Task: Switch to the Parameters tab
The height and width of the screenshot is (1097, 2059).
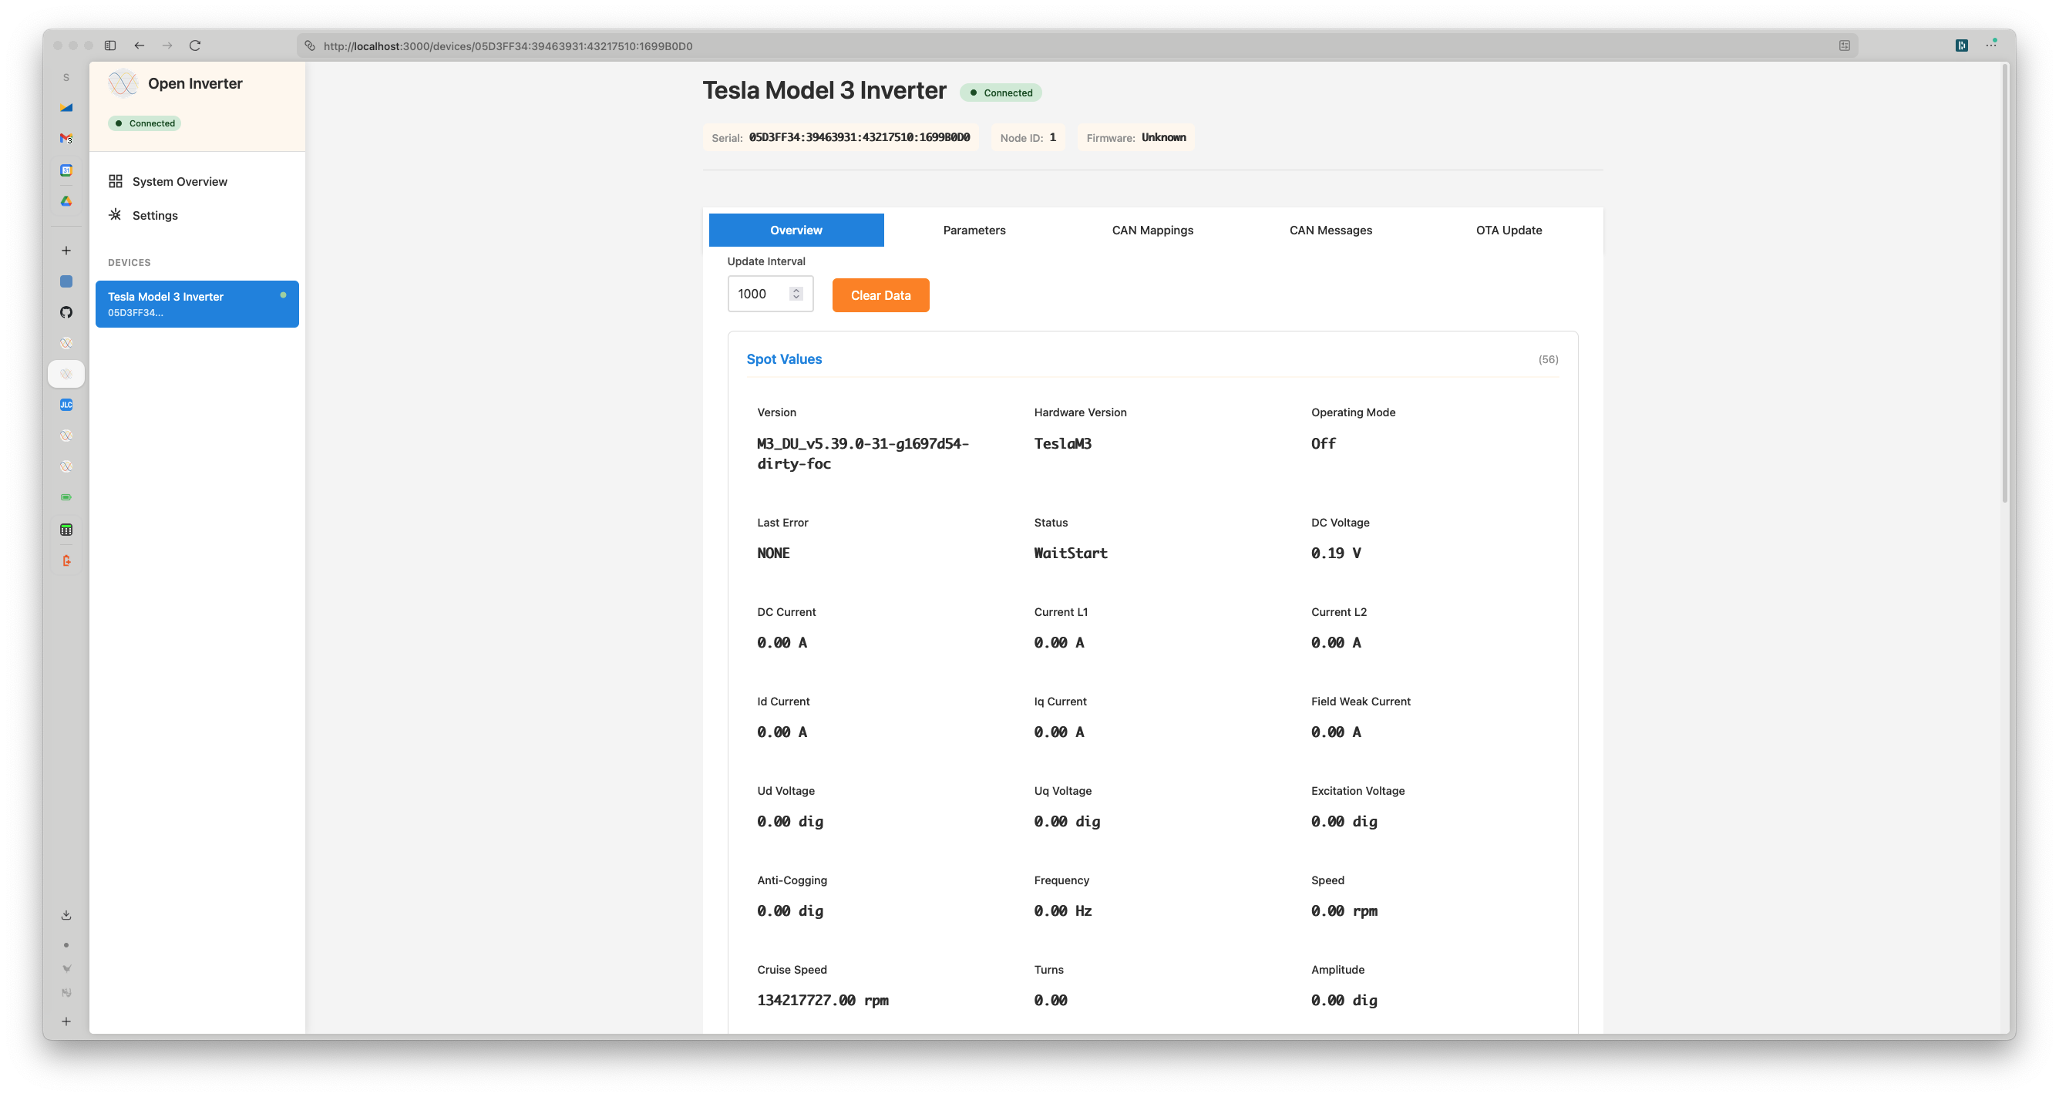Action: pyautogui.click(x=974, y=231)
